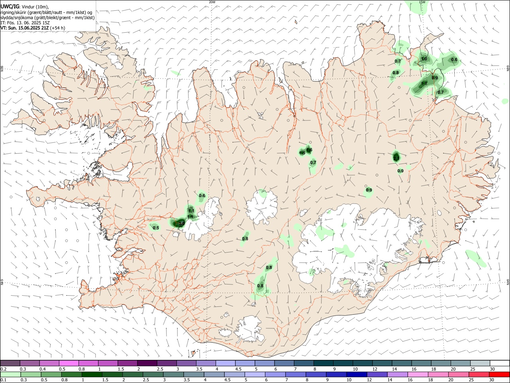Select the light pink 16–18 rain legend swatch
510x383 pixels.
click(x=418, y=375)
